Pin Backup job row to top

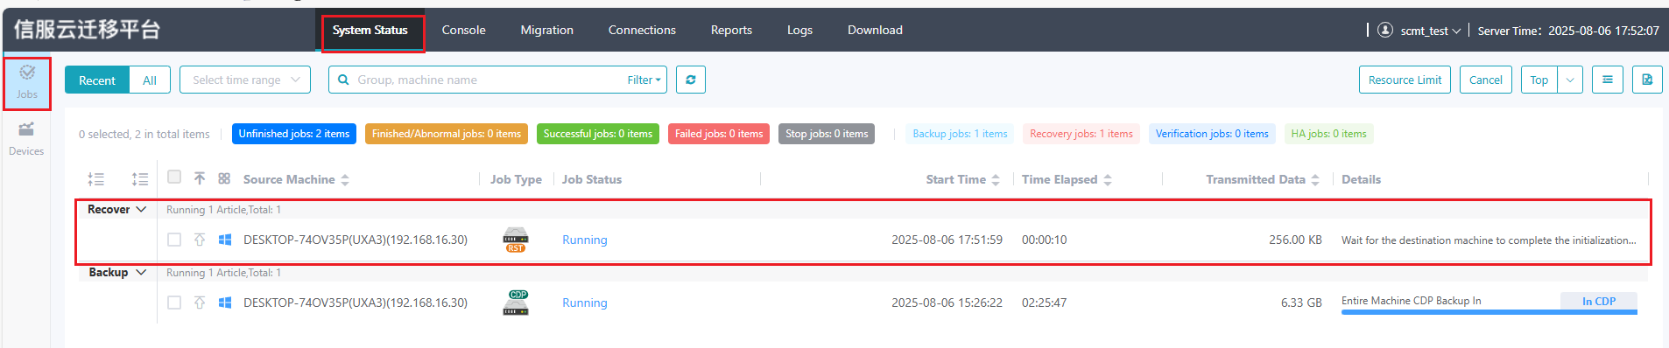click(200, 303)
